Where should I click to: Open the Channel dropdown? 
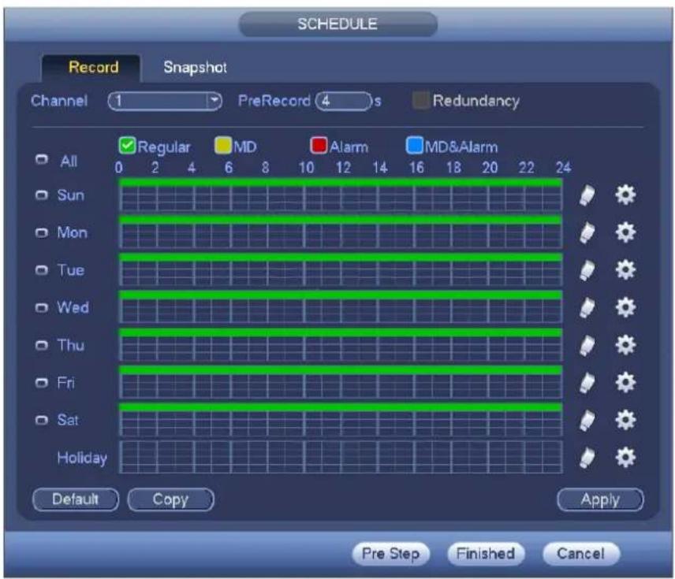(165, 101)
